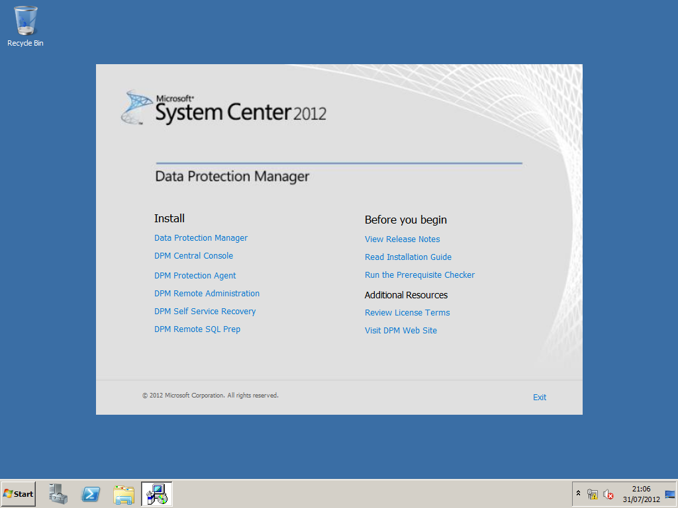Launch Server Manager from taskbar

click(x=58, y=493)
